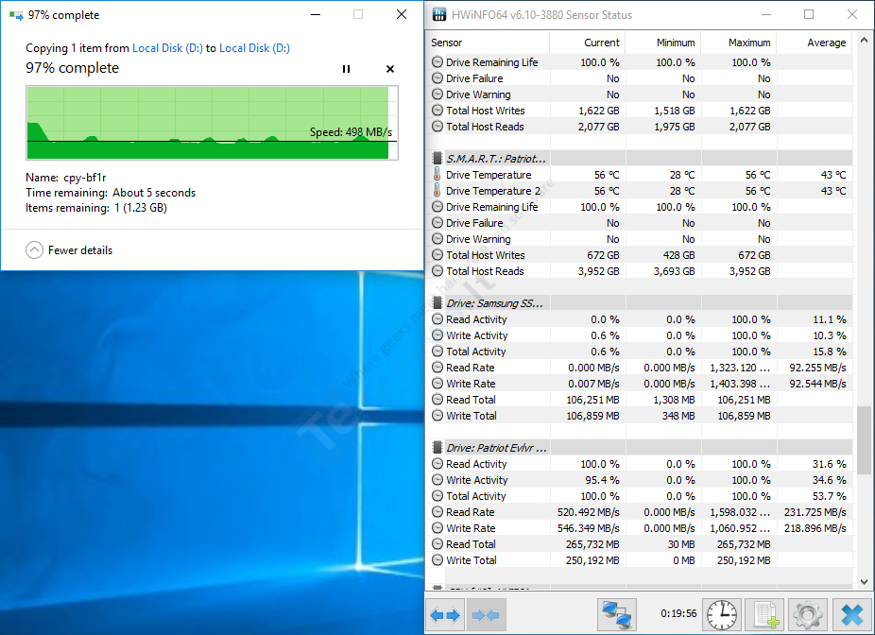Click drive icon beside S.M.A.R.T.: Patriot
The width and height of the screenshot is (875, 635).
438,159
